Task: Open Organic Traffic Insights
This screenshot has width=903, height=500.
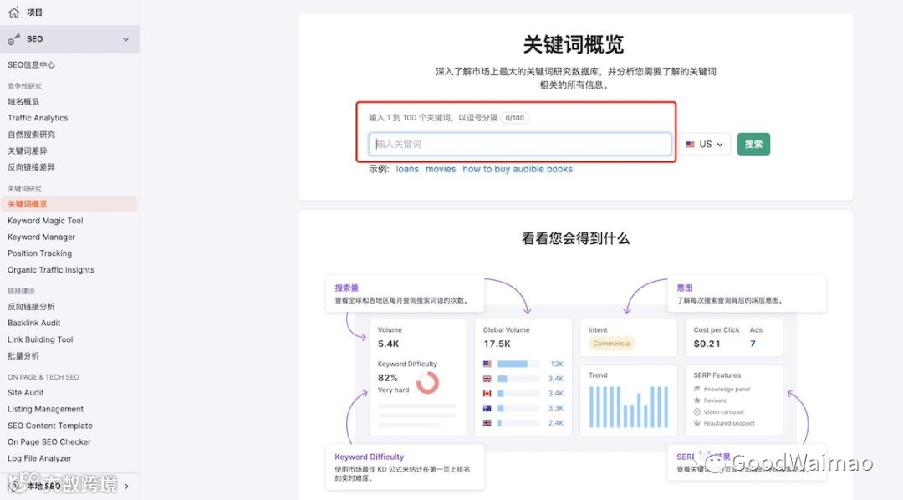Action: 51,269
